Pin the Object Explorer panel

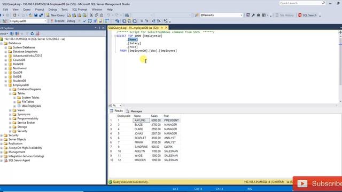tap(99, 28)
